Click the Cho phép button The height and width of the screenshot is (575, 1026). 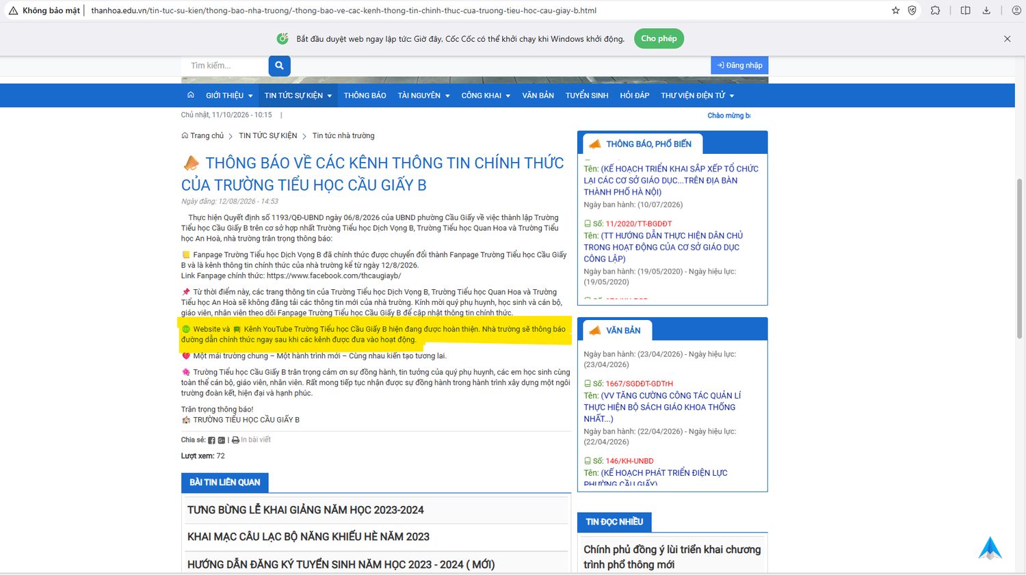point(659,39)
